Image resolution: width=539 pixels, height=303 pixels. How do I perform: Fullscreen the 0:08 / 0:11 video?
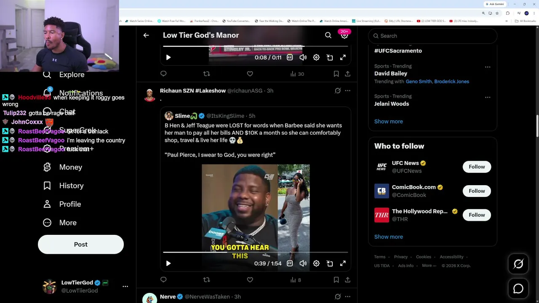(x=343, y=57)
